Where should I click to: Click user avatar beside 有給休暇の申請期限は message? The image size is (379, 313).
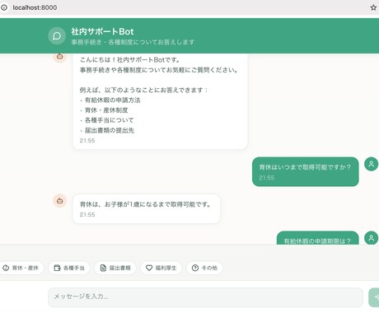point(371,238)
